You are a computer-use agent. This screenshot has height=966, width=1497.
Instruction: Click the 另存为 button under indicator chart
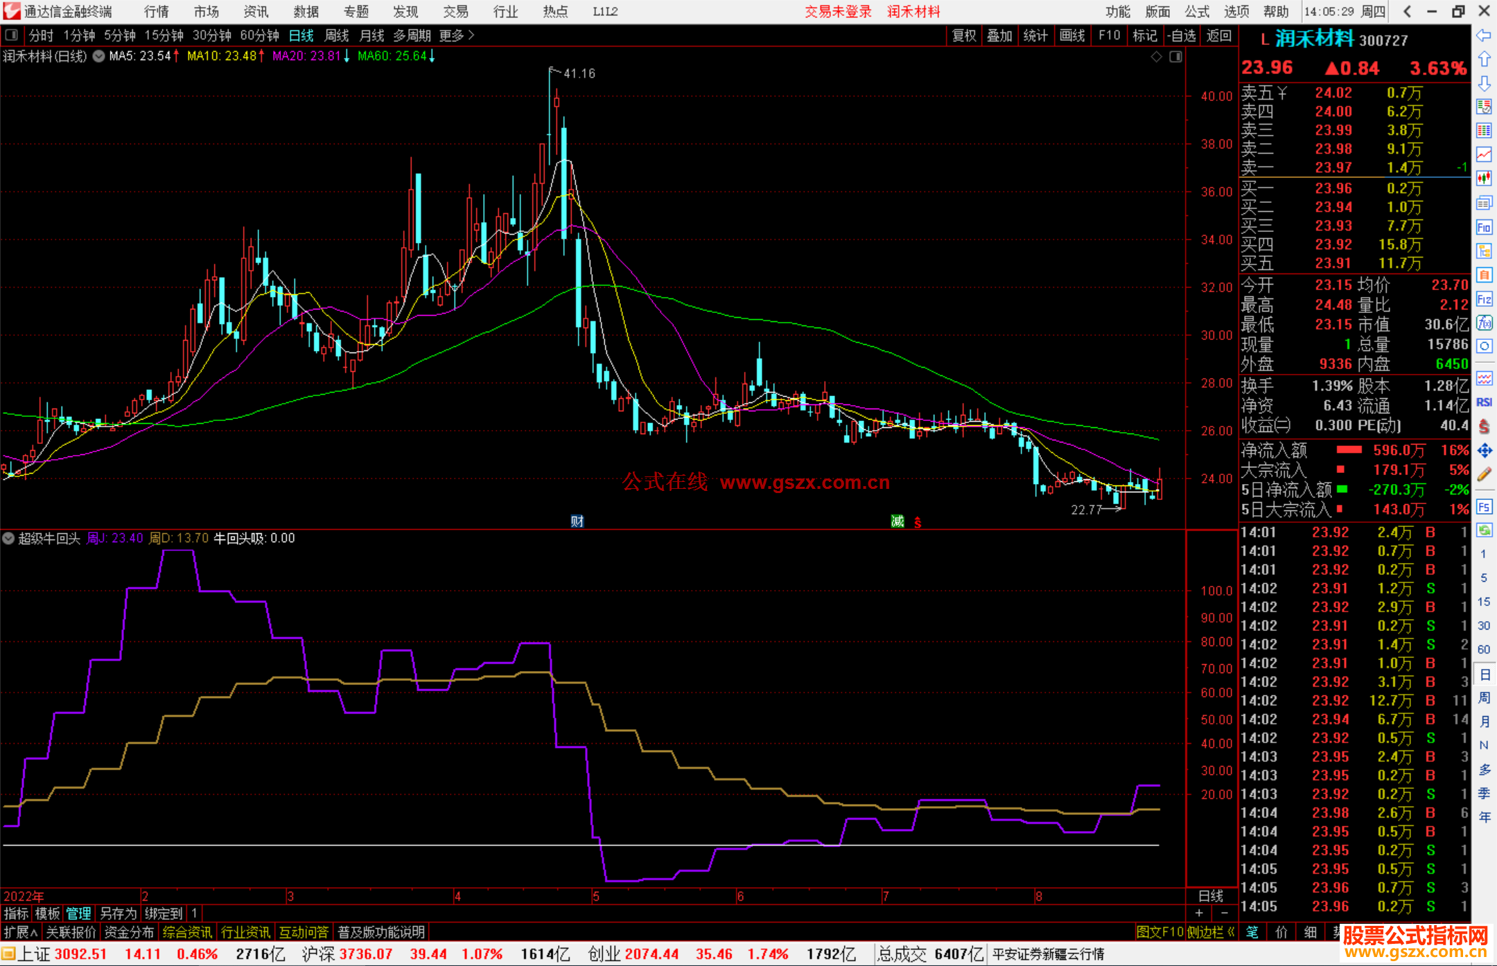119,913
